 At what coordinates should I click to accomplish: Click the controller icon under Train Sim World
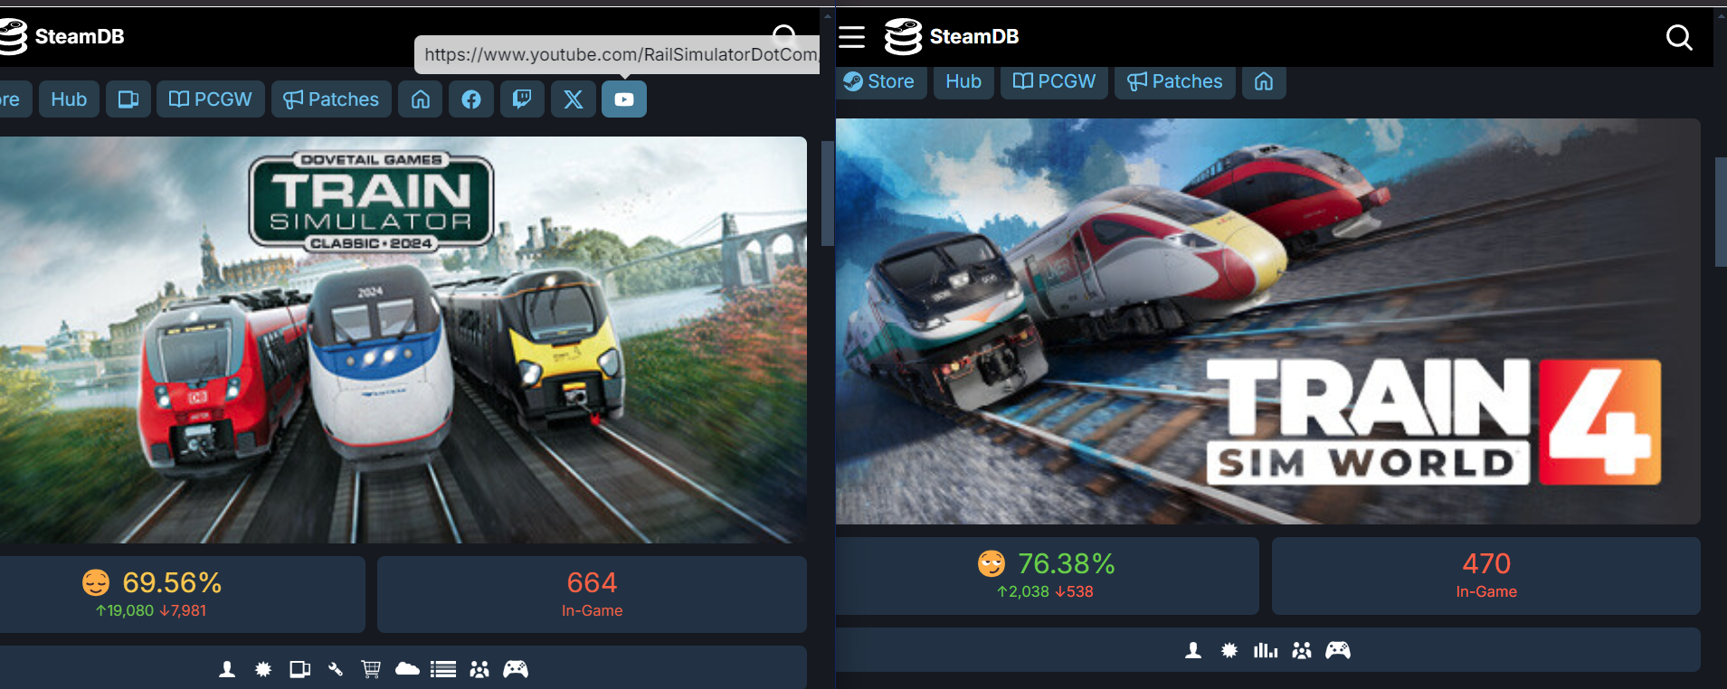click(1338, 650)
